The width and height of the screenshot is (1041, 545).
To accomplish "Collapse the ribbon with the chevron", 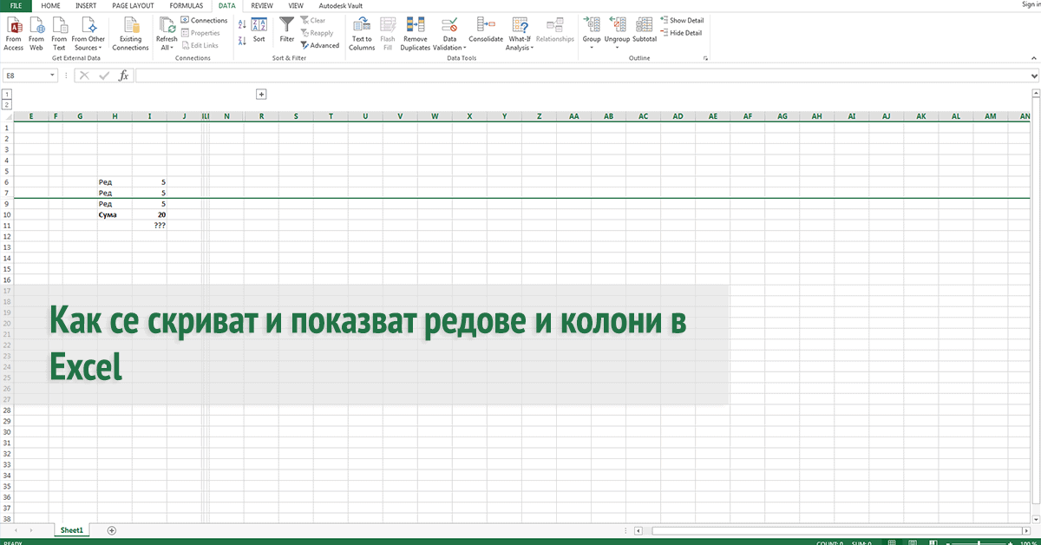I will 1032,58.
